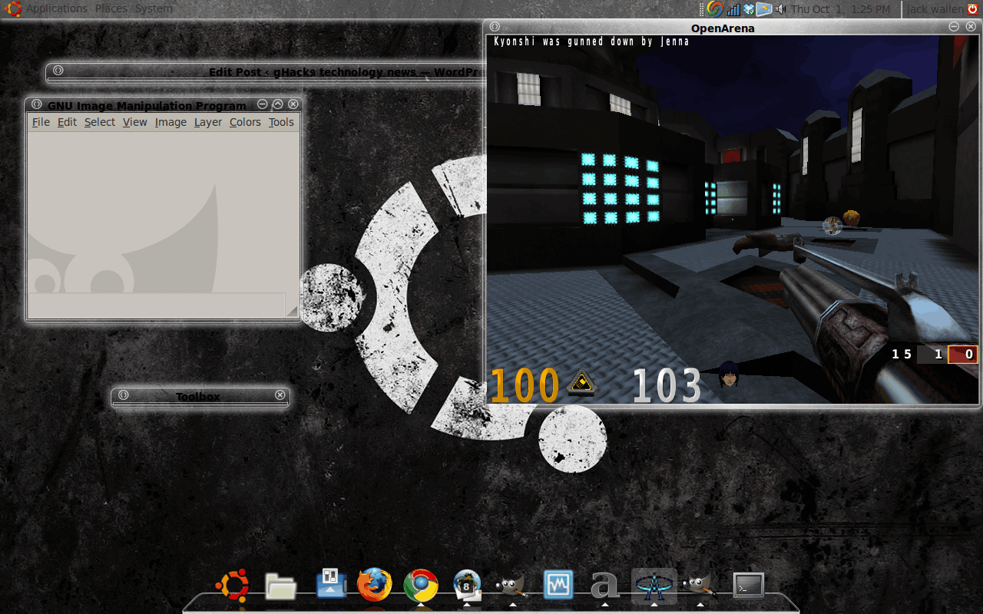Minimize the GIMP window

coord(263,104)
